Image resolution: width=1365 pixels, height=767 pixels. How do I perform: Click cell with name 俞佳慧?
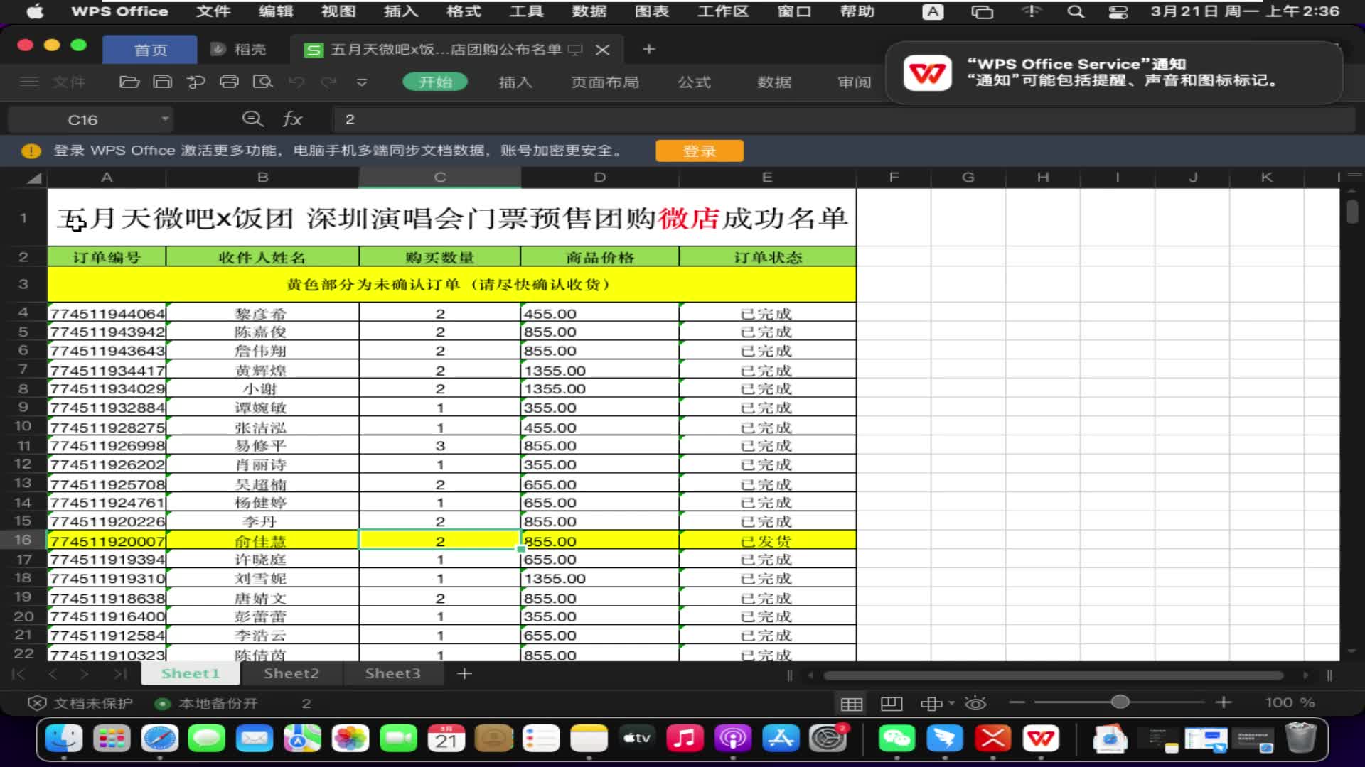click(x=262, y=540)
